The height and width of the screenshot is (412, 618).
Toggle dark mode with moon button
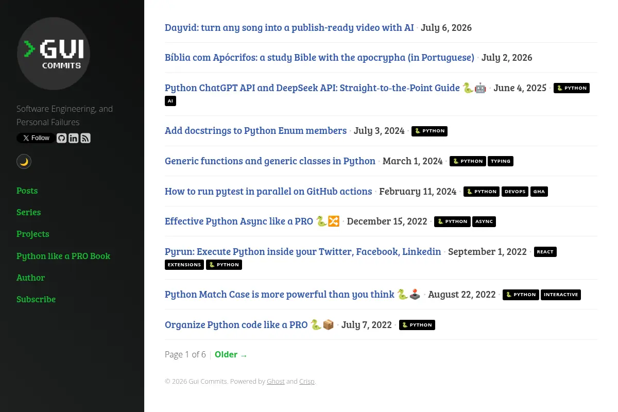point(24,162)
